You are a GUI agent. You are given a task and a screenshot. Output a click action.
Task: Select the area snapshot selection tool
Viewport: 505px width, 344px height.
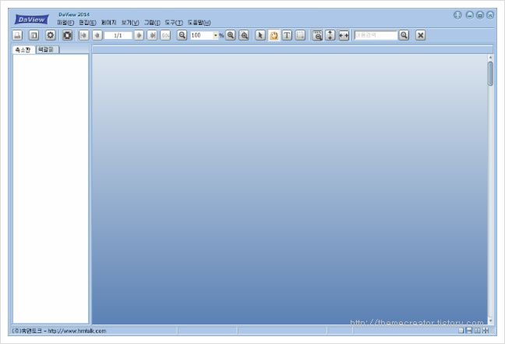tap(300, 35)
